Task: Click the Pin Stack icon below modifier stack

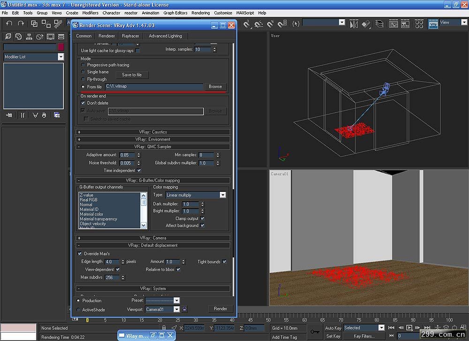Action: 9,115
